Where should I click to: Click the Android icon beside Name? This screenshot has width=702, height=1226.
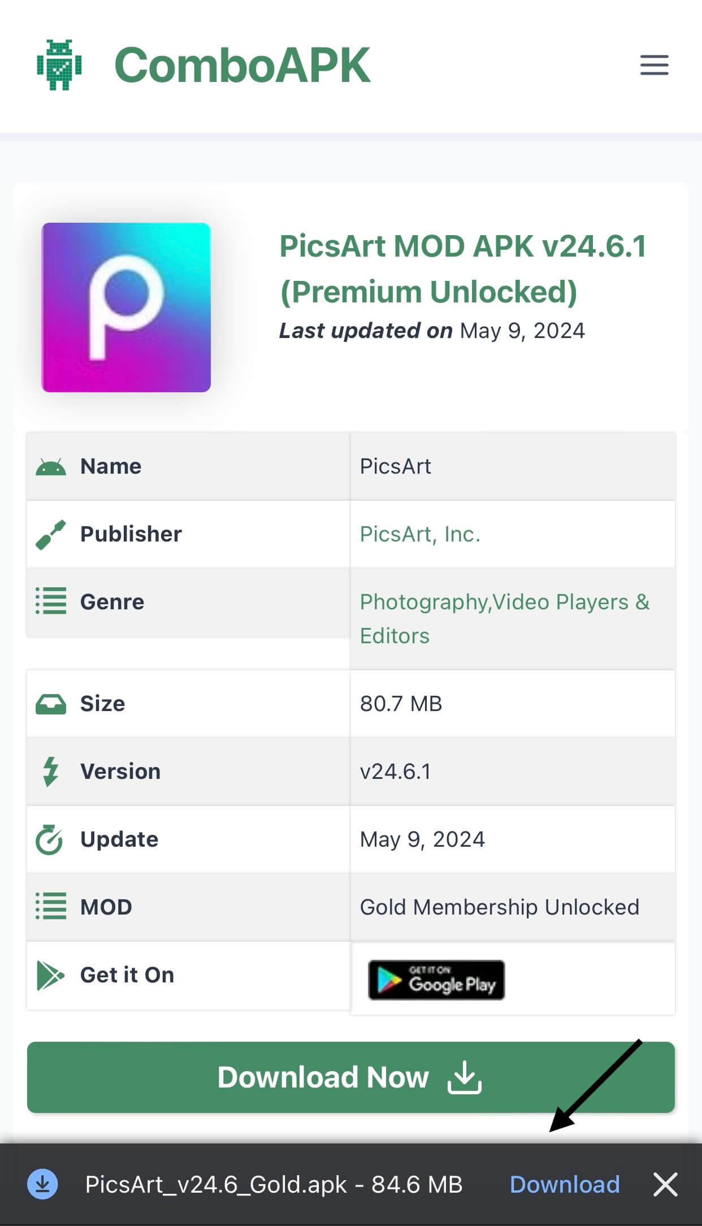coord(51,466)
